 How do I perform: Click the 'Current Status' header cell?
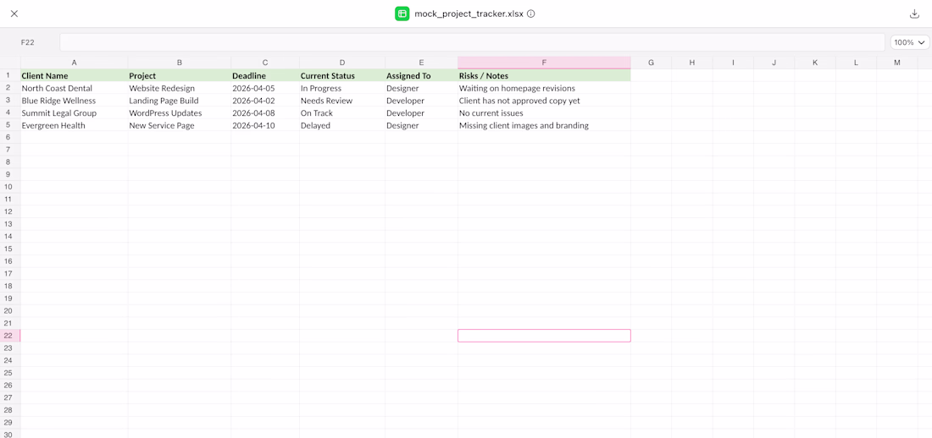click(x=342, y=75)
